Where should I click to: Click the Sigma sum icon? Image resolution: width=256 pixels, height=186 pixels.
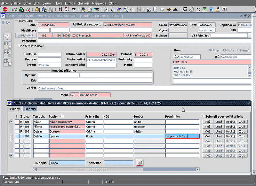(x=198, y=9)
